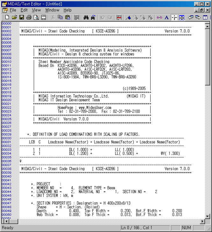Undo with the left curved arrow icon

[102, 18]
